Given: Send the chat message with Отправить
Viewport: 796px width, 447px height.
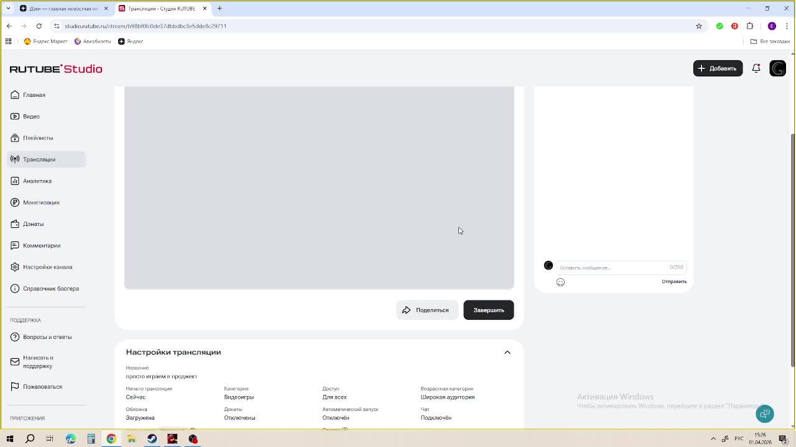Looking at the screenshot, I should click(x=674, y=282).
